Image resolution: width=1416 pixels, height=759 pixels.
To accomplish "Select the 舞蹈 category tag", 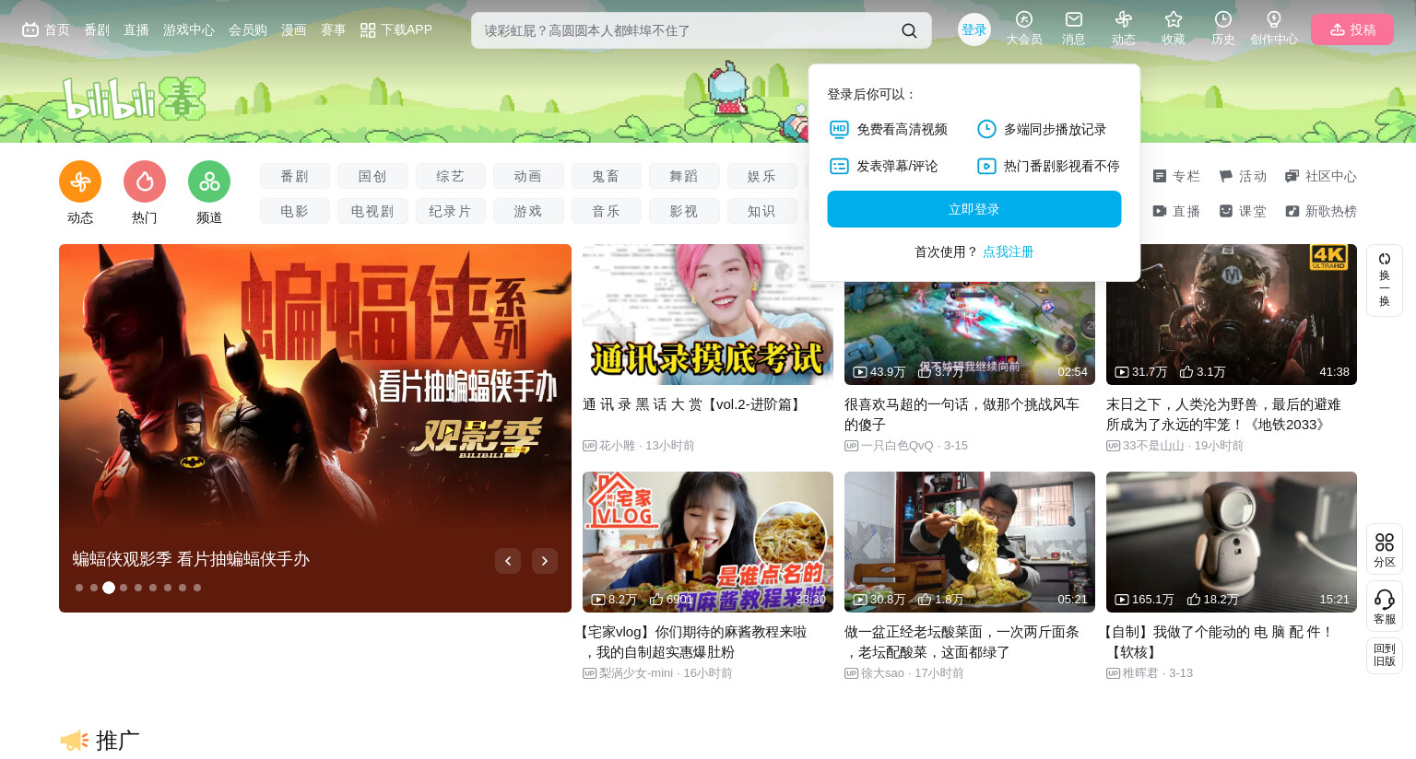I will click(x=684, y=176).
